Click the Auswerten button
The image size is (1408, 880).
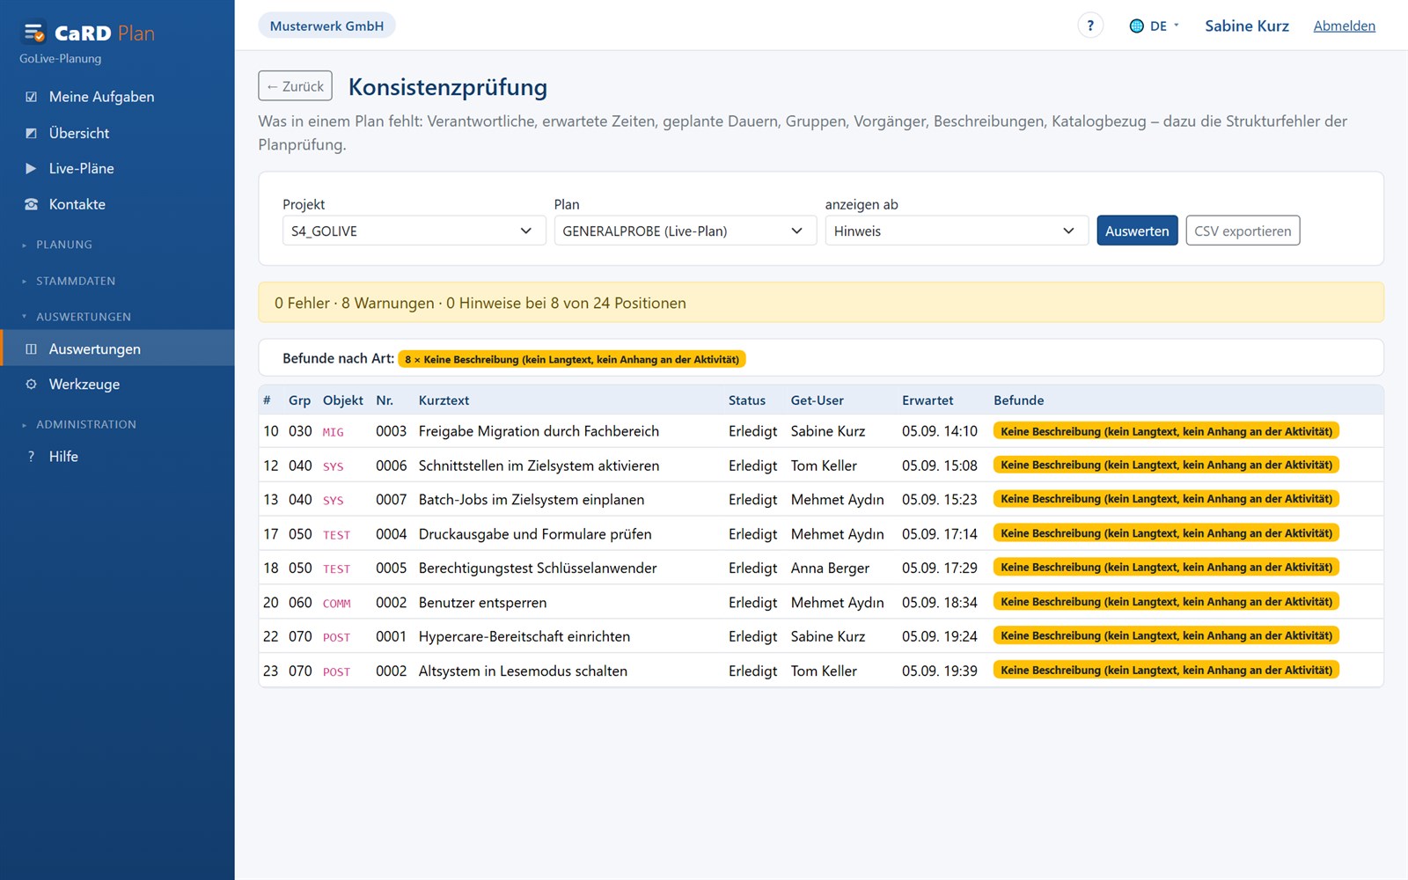(x=1137, y=231)
